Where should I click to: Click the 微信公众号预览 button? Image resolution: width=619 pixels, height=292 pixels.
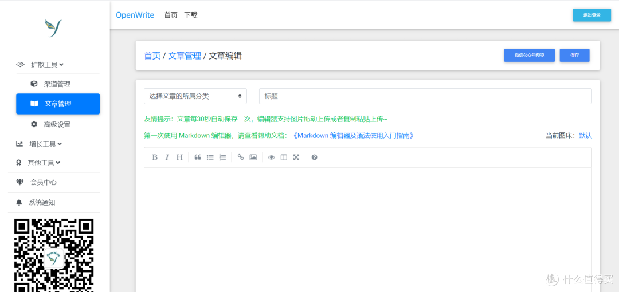coord(530,55)
